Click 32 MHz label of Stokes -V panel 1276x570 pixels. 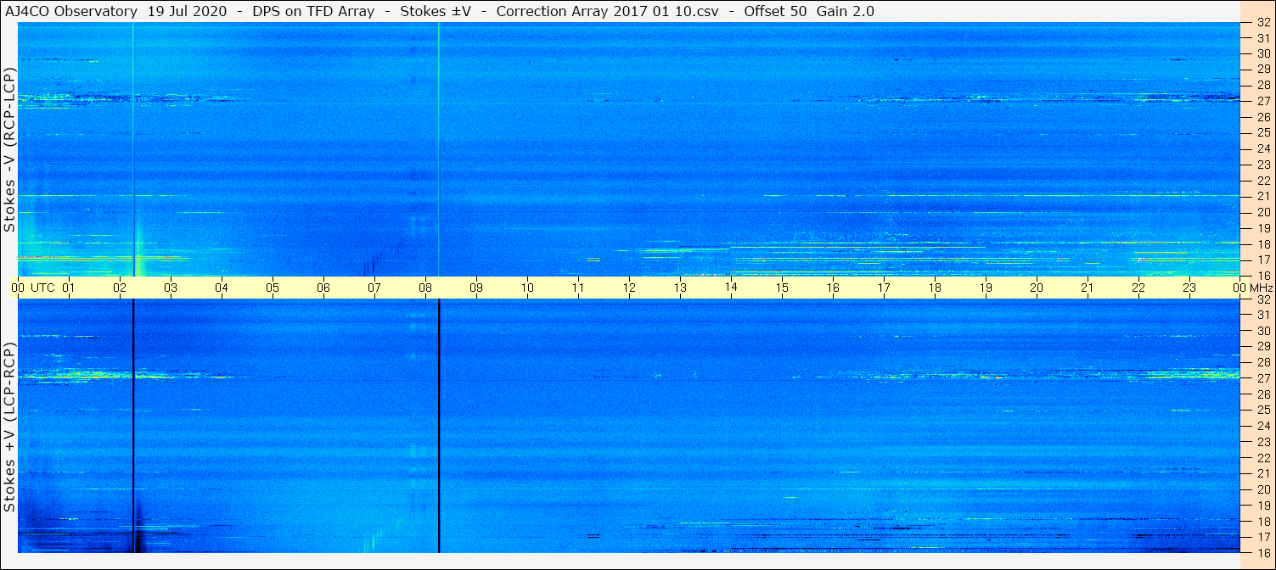tap(1262, 22)
